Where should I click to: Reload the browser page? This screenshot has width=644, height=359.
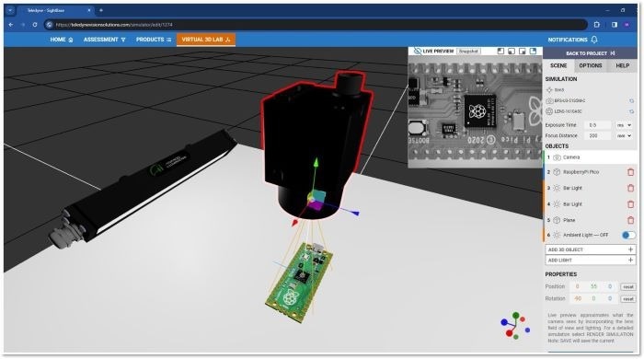35,25
